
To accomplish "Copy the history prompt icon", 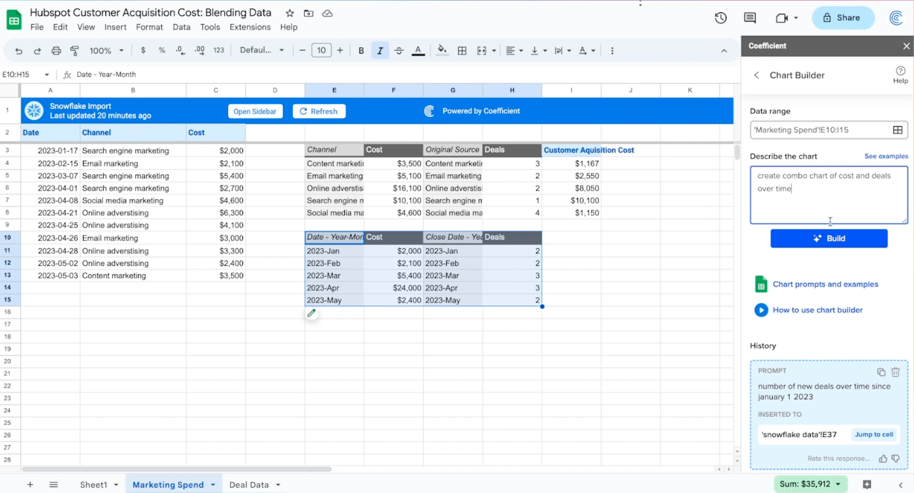I will 881,372.
